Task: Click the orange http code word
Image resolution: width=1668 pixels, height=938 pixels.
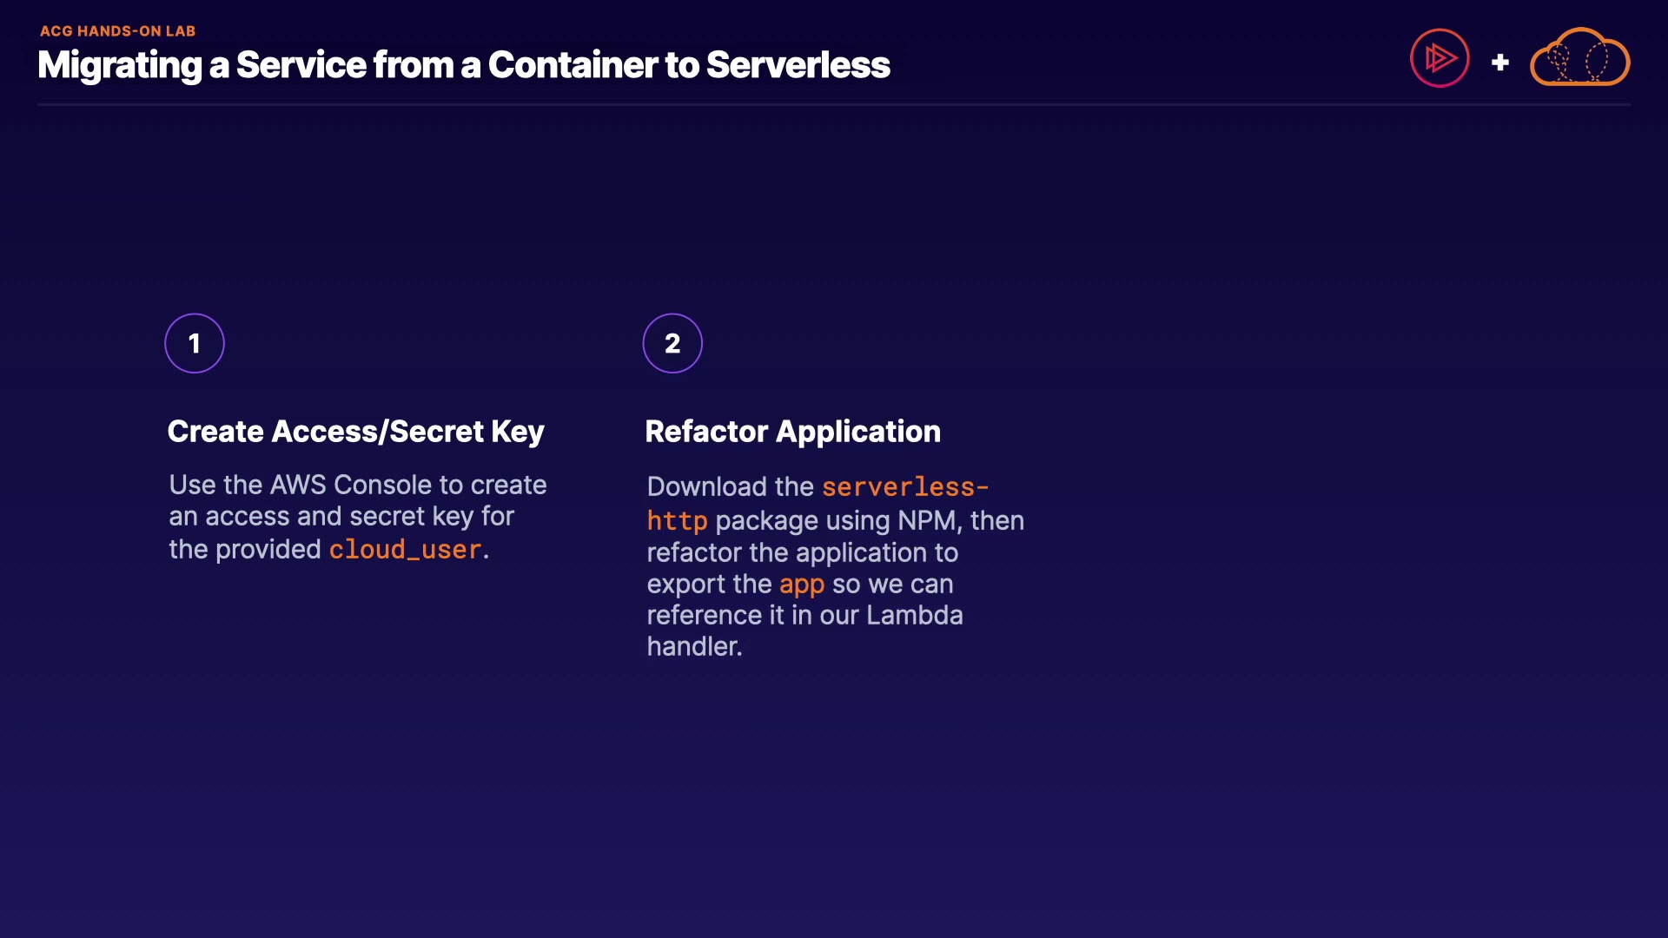Action: point(677,521)
